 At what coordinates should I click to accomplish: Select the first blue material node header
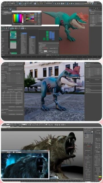[x=24, y=33]
